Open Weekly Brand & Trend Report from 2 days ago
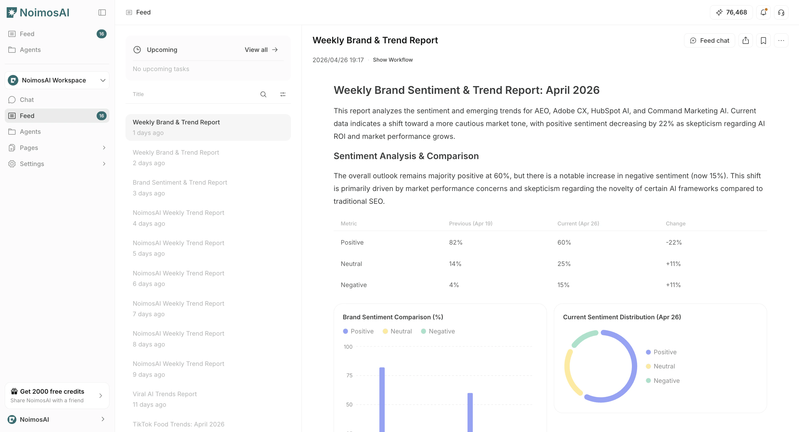This screenshot has height=432, width=799. tap(208, 157)
